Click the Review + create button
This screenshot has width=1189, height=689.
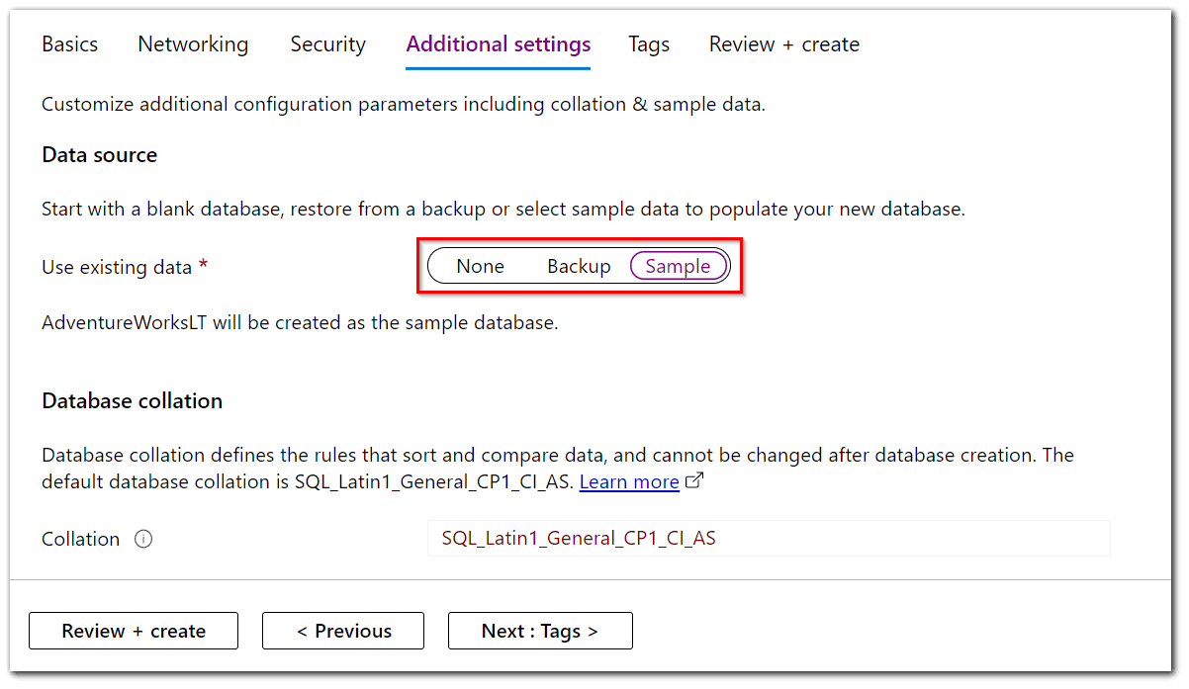[134, 631]
